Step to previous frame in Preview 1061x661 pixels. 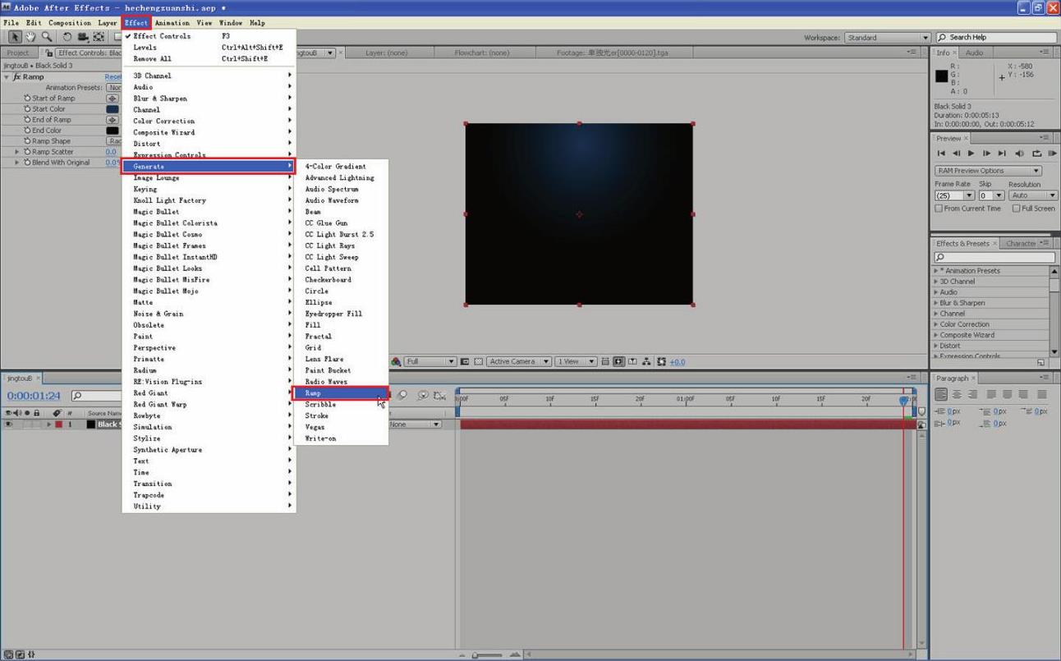point(956,154)
